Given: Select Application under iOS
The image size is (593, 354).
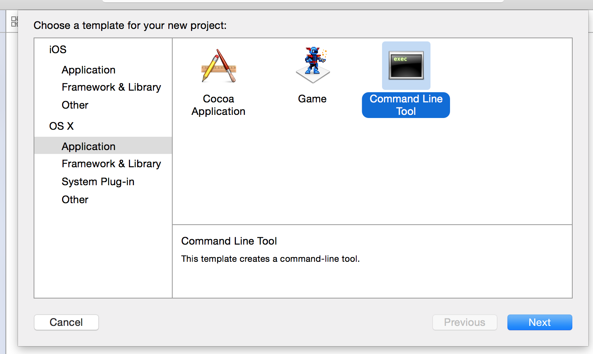Looking at the screenshot, I should pos(89,70).
